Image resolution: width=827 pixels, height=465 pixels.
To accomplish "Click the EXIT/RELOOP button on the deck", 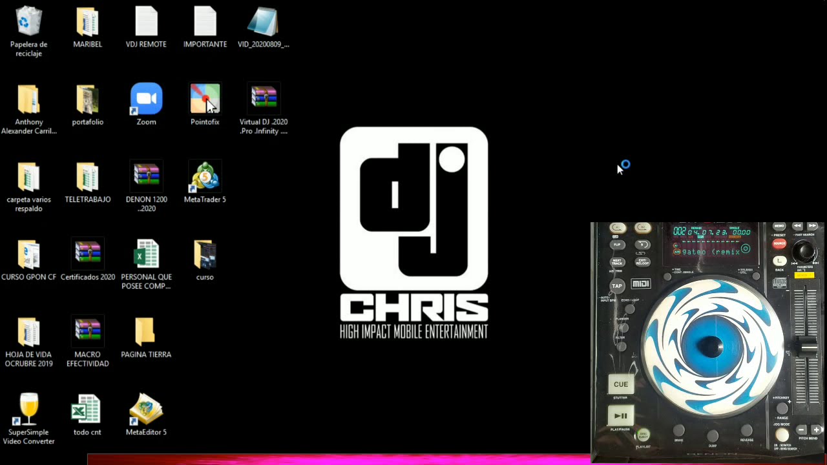I will coord(642,262).
